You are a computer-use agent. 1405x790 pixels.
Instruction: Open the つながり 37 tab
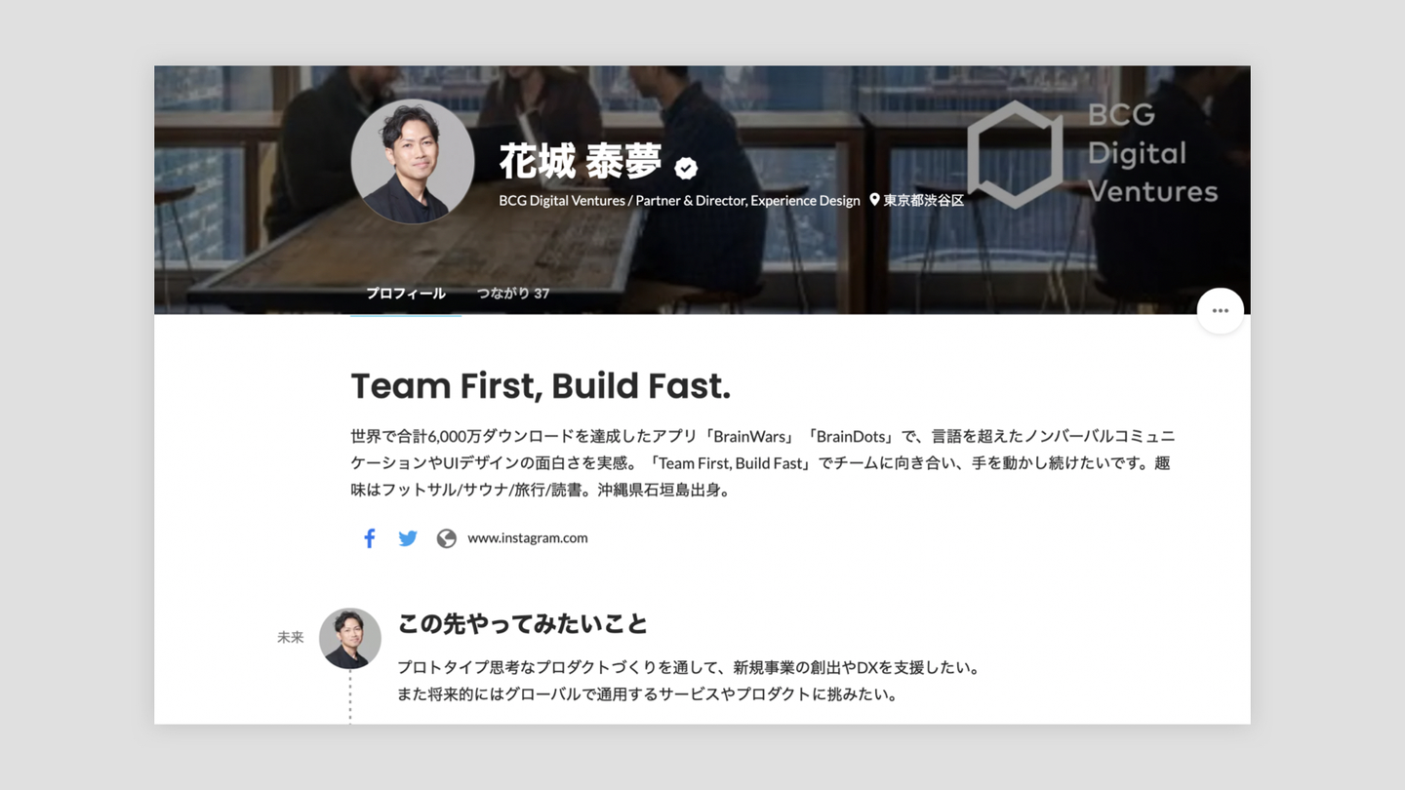pos(513,294)
